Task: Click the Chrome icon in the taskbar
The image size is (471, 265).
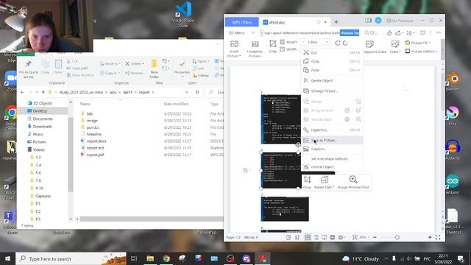Action: coord(166,258)
